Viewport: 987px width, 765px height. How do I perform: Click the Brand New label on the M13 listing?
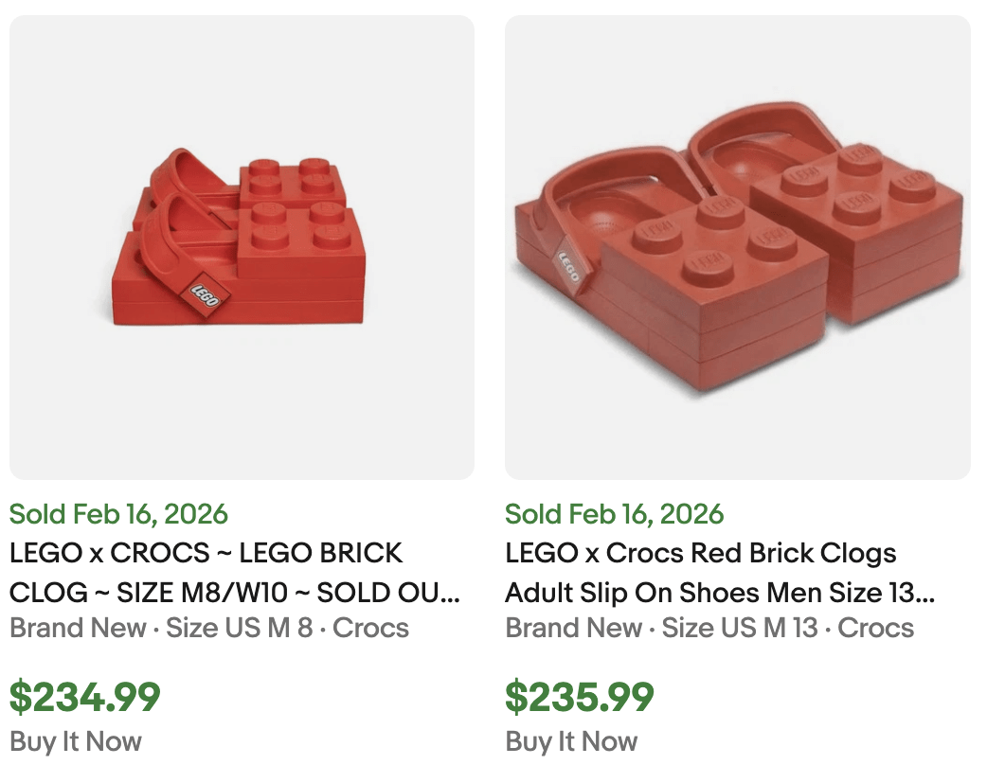[x=575, y=628]
